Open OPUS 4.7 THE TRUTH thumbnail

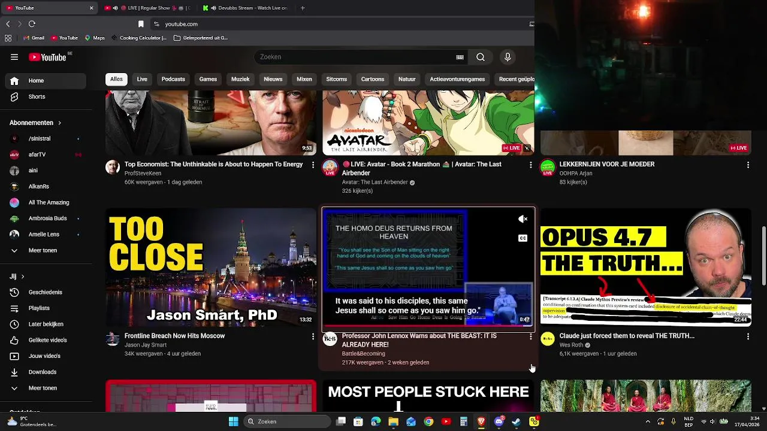tap(645, 267)
